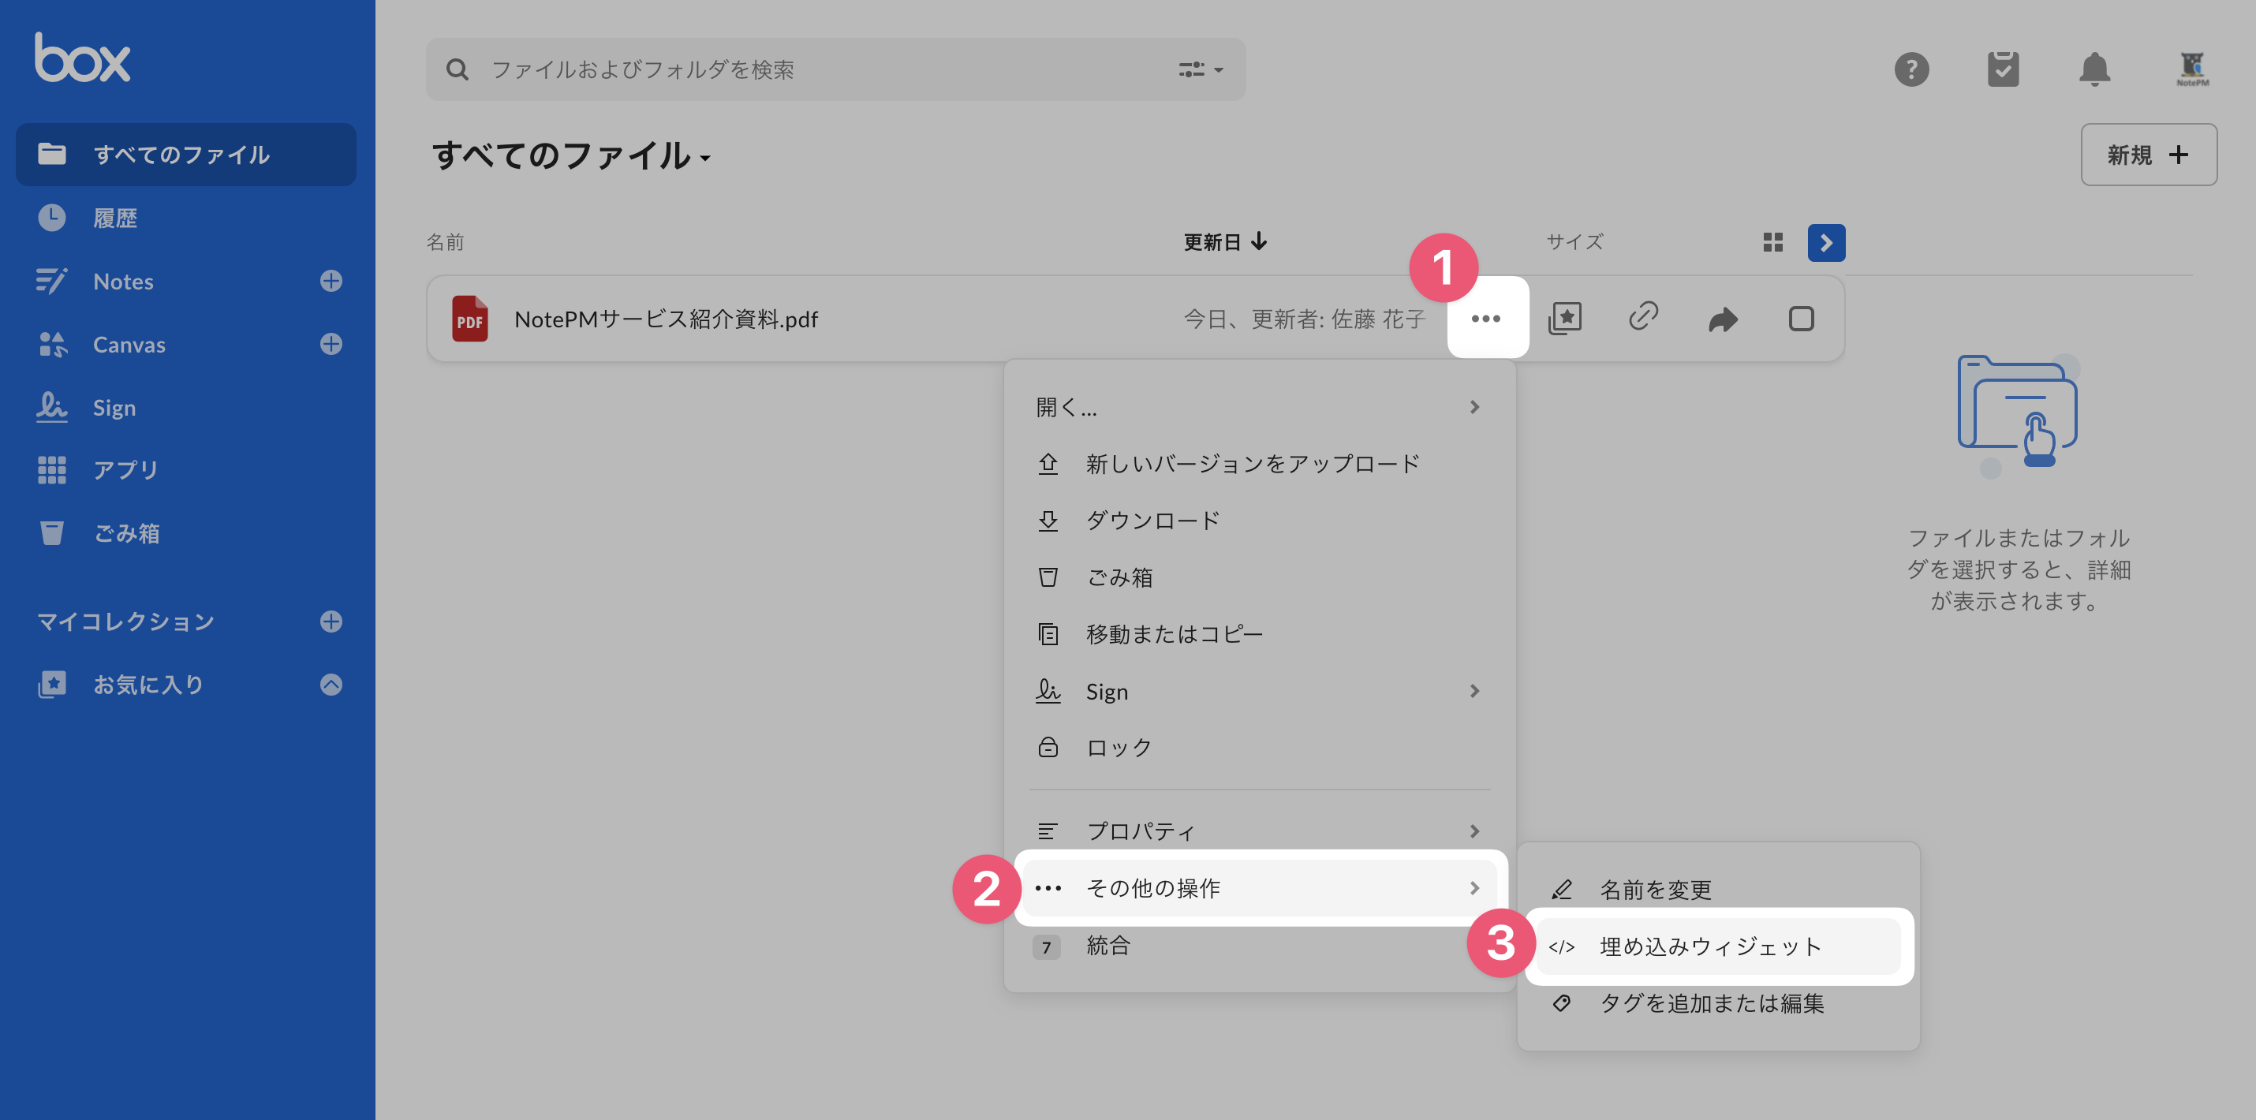Sort by 更新日 column
Screen dimensions: 2256x1120
point(1225,241)
